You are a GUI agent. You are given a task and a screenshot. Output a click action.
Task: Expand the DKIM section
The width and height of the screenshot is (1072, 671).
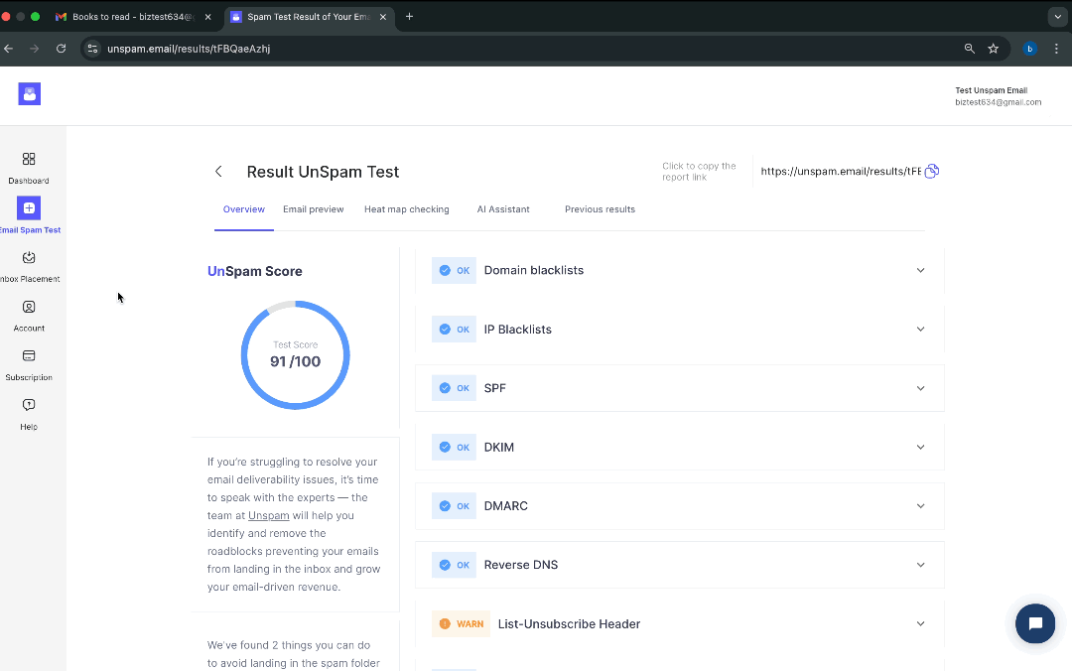coord(920,448)
